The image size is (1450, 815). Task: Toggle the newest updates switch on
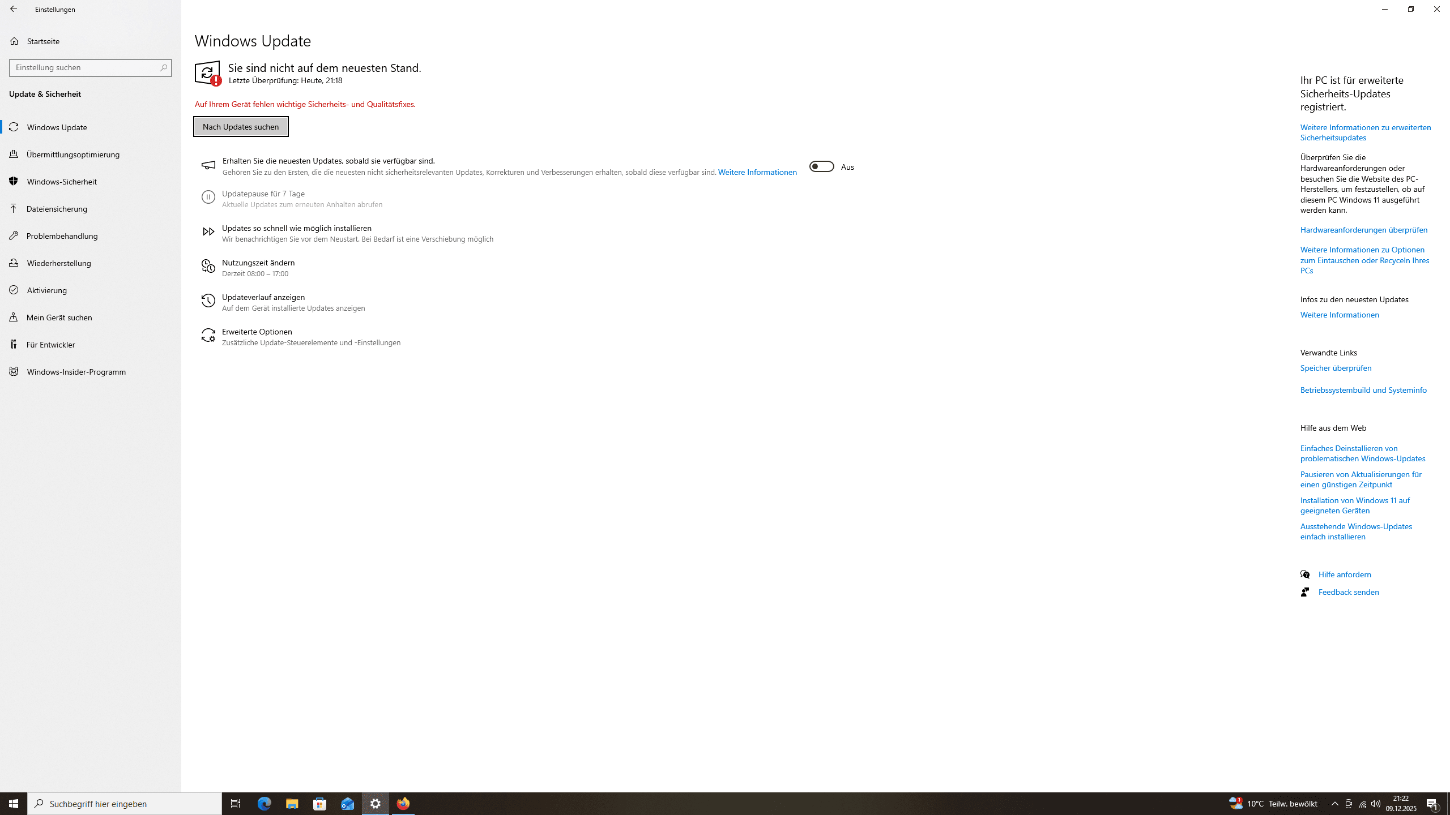coord(821,167)
